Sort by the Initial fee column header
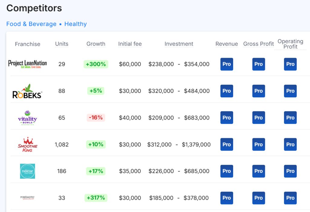The height and width of the screenshot is (212, 310). coord(130,44)
